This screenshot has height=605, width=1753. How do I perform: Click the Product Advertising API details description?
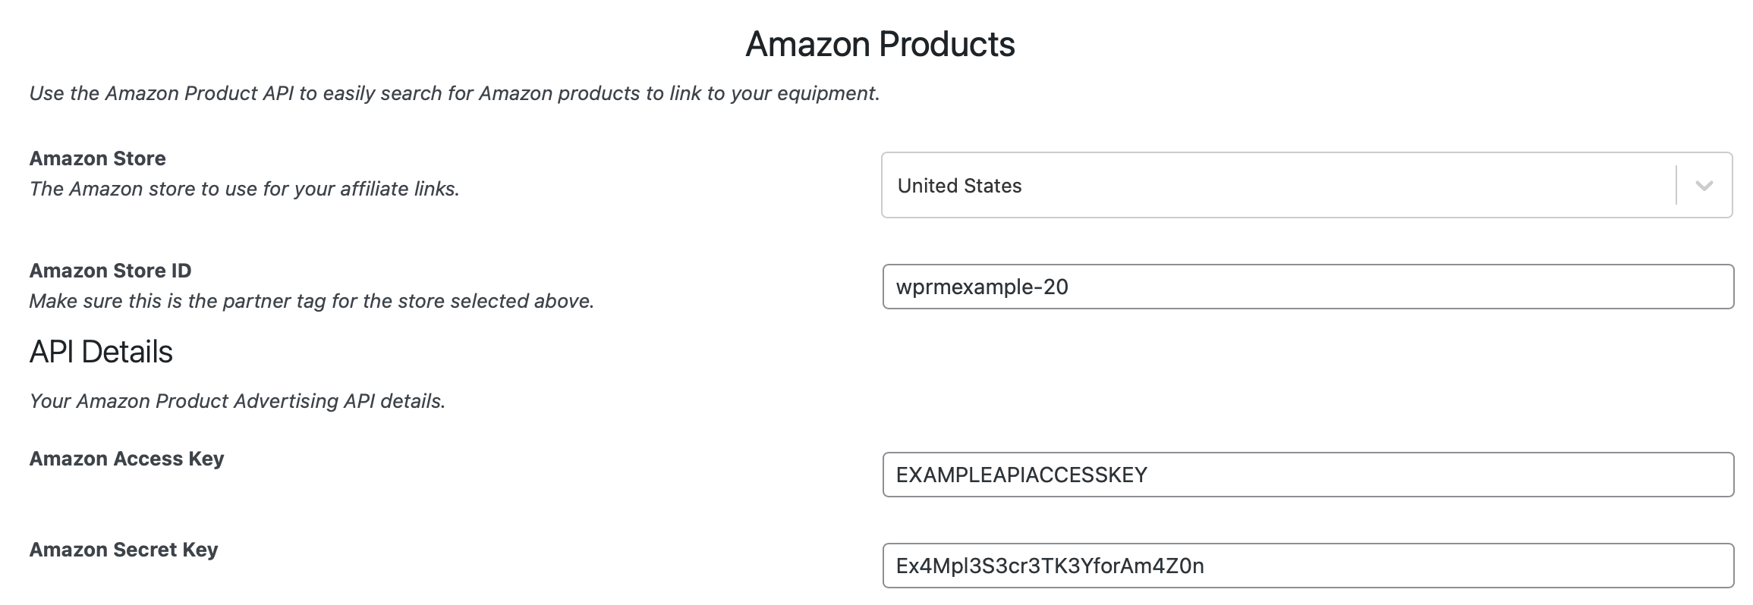point(237,401)
